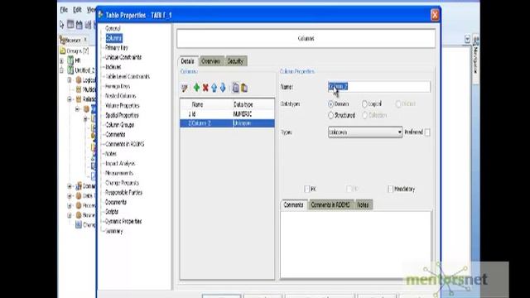Open the File menu
This screenshot has width=530, height=298.
coord(64,10)
